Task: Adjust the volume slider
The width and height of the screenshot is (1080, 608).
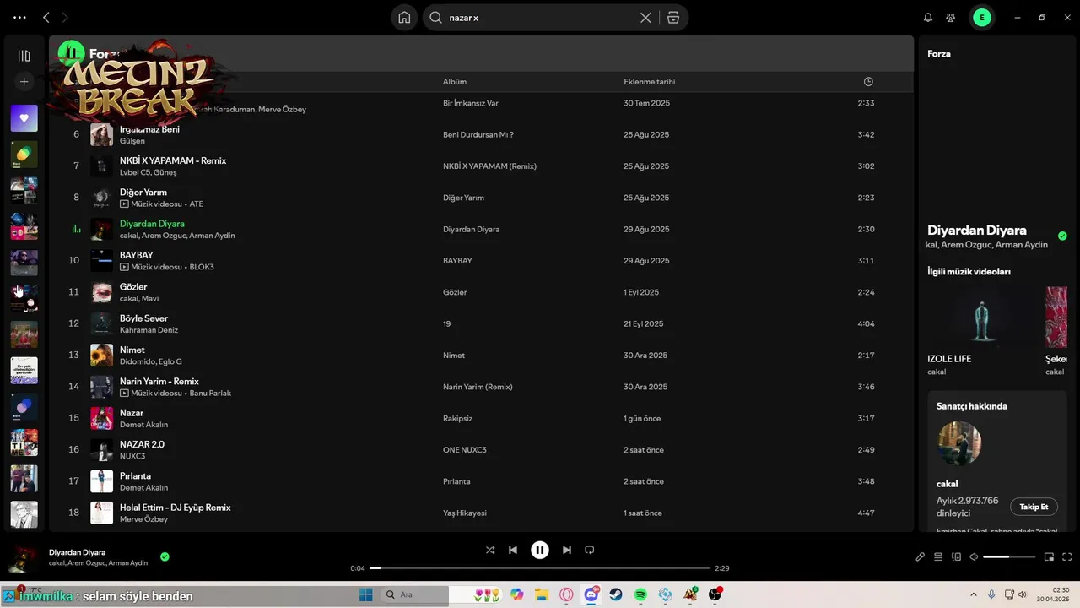Action: tap(1009, 557)
